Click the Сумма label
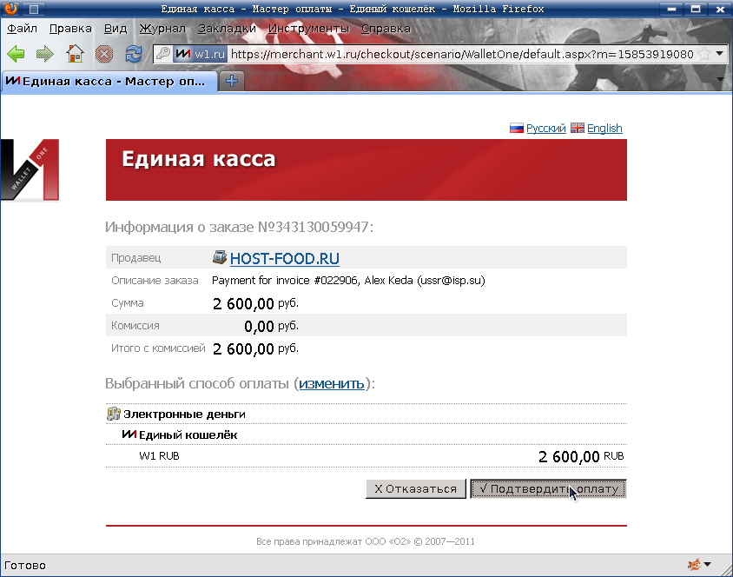733x577 pixels. click(127, 303)
